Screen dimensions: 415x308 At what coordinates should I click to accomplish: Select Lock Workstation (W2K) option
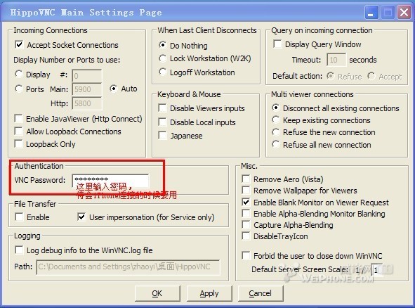pos(162,58)
